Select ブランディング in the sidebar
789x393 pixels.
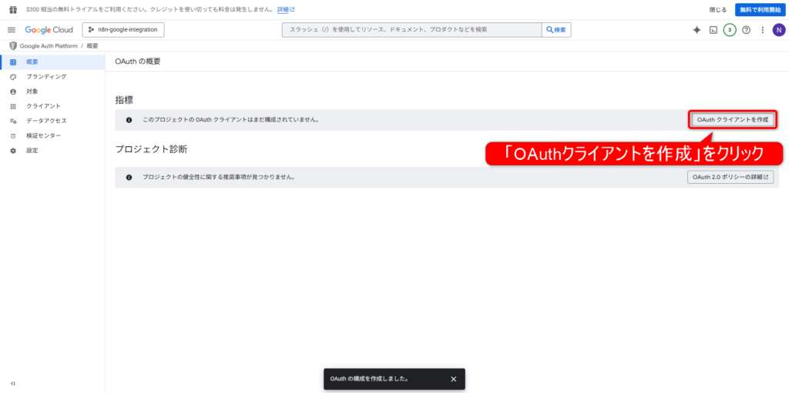pos(46,77)
